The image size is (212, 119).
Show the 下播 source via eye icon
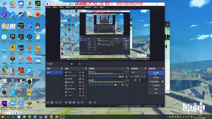80,92
